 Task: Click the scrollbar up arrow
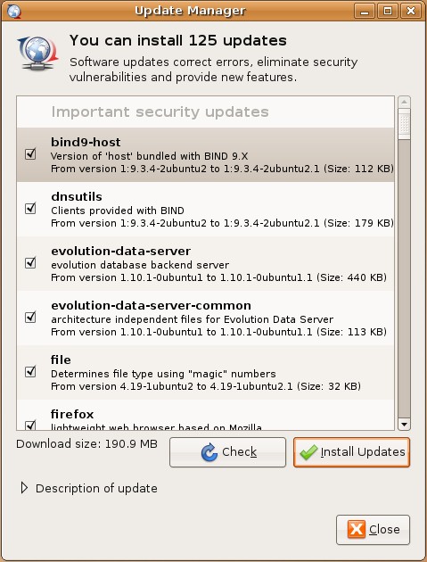(404, 102)
